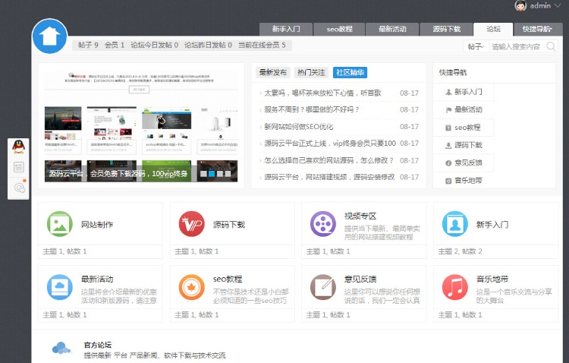The image size is (569, 363).
Task: Open the 意见反馈 brown pencil icon
Action: (x=323, y=287)
